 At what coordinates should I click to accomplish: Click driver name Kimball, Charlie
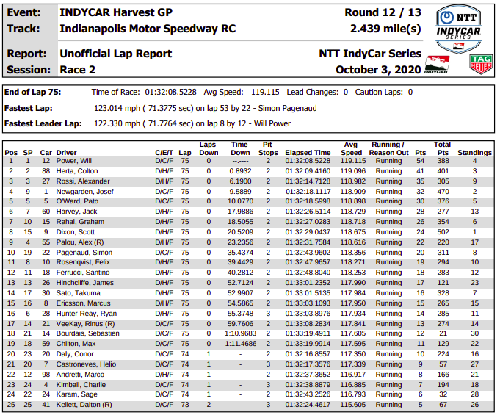tap(81, 385)
